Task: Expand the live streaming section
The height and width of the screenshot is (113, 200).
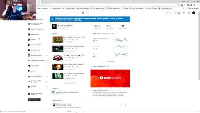Action: [x=47, y=61]
